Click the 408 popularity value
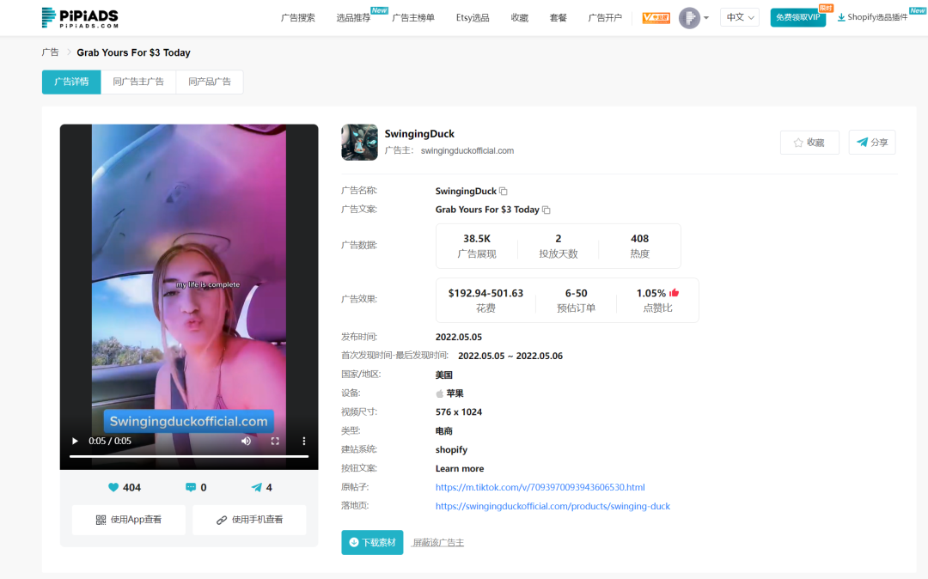928x579 pixels. (x=640, y=239)
